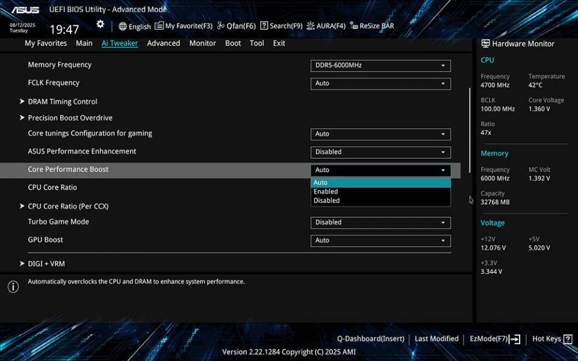Open Q-Dashboard

[371, 338]
